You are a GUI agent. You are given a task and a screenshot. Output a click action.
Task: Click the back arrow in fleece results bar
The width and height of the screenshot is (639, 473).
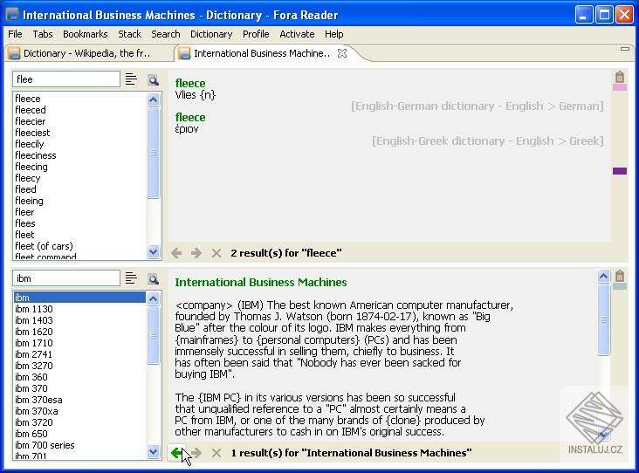(x=176, y=253)
